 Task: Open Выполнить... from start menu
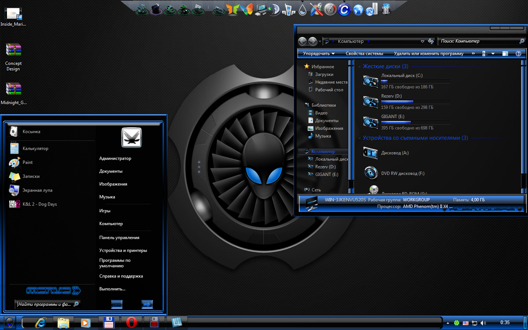(x=112, y=289)
